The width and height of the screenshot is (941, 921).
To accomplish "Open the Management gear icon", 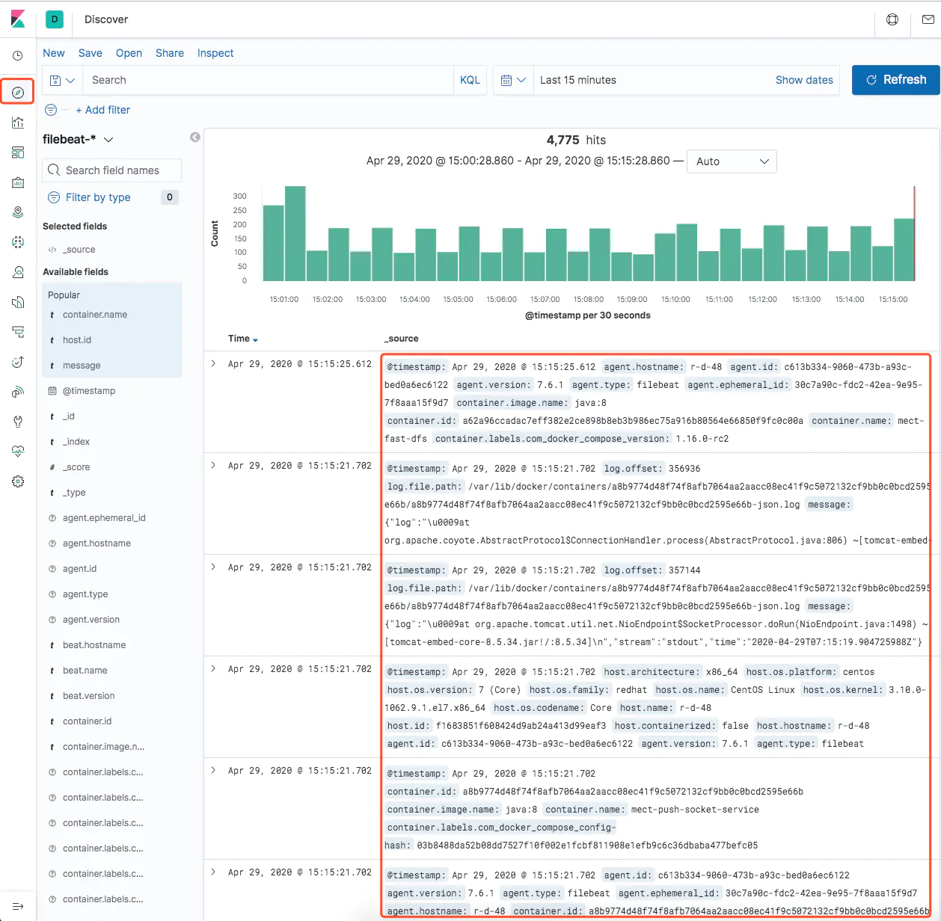I will 18,481.
